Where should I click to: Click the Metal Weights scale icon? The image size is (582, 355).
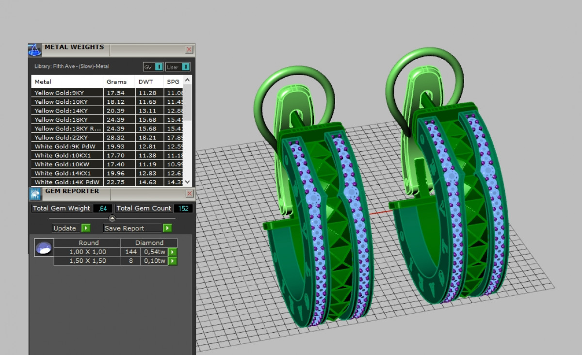(x=34, y=49)
